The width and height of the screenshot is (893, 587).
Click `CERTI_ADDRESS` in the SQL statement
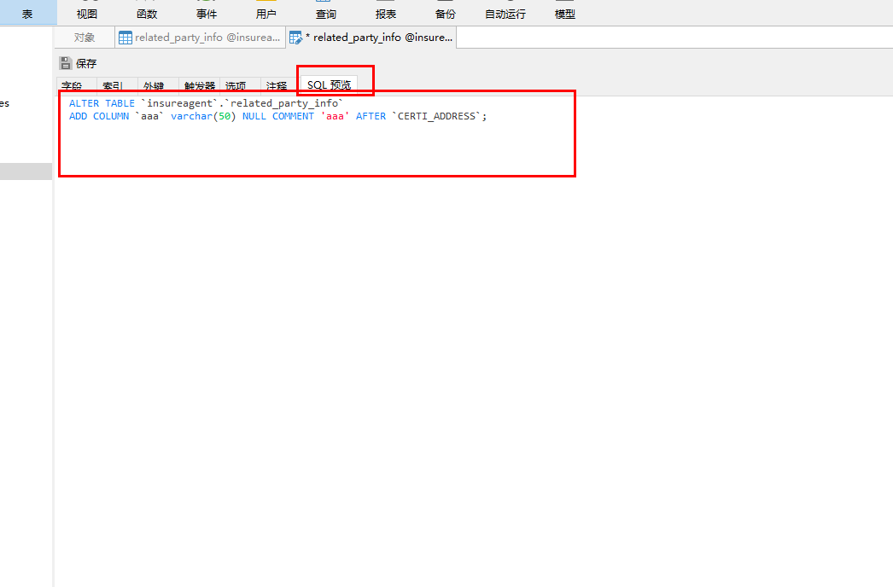coord(437,116)
